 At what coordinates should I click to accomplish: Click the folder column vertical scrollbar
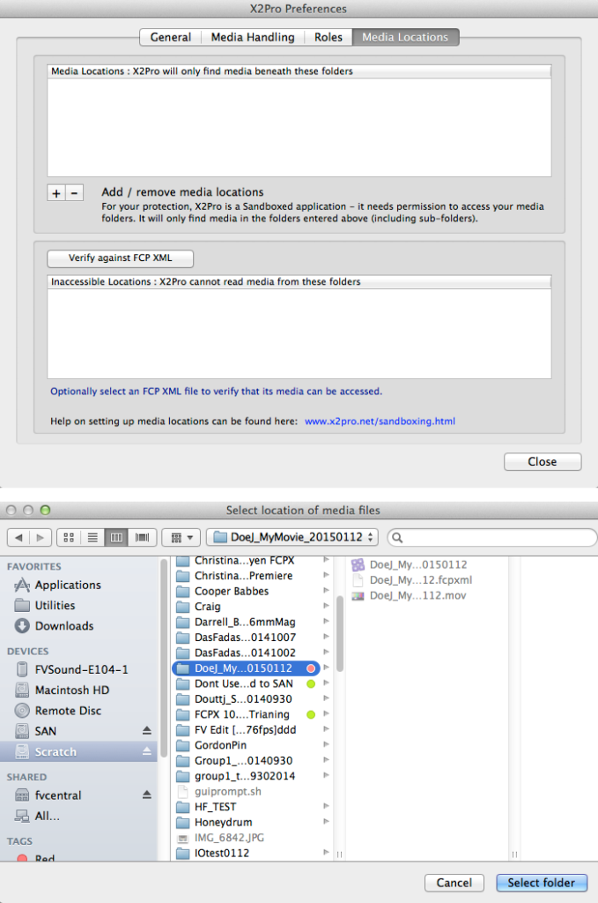point(339,633)
